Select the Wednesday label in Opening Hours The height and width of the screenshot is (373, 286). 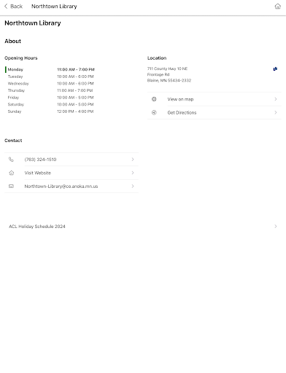[18, 84]
